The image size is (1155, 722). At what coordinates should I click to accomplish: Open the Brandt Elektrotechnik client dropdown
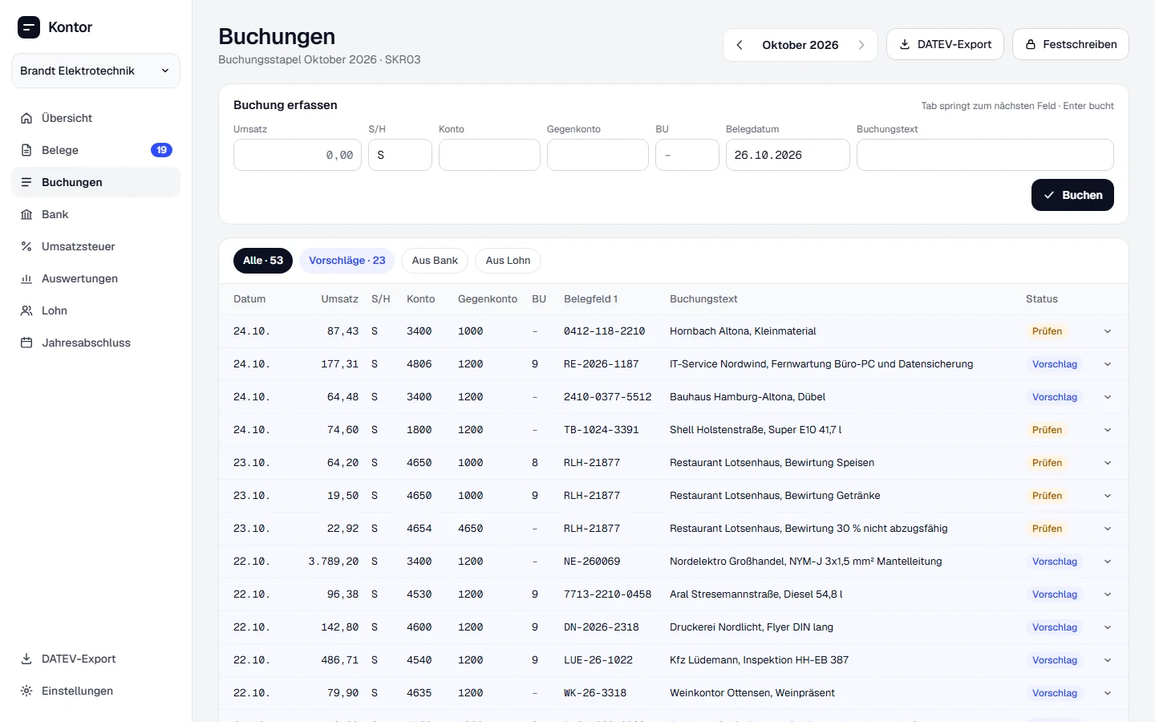coord(95,71)
